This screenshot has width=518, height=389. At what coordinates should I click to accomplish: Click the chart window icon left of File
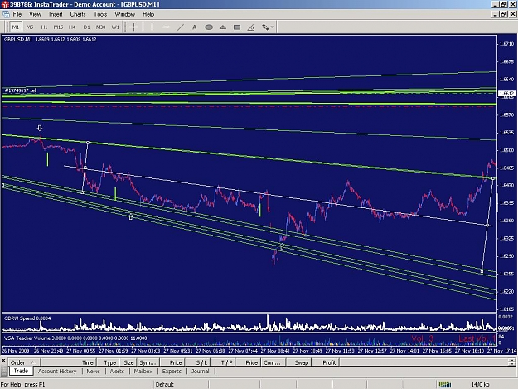coord(6,14)
